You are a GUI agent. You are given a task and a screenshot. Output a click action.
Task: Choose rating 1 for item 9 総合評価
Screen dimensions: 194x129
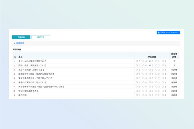point(163,95)
